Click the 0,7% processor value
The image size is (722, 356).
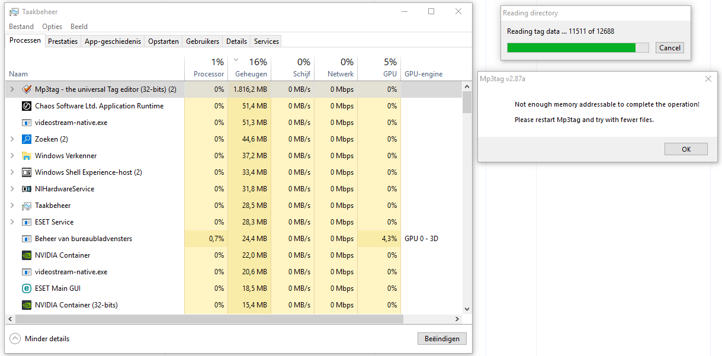tap(216, 239)
